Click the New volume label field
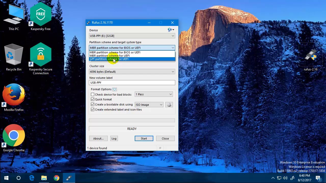The width and height of the screenshot is (326, 183). coord(132,83)
